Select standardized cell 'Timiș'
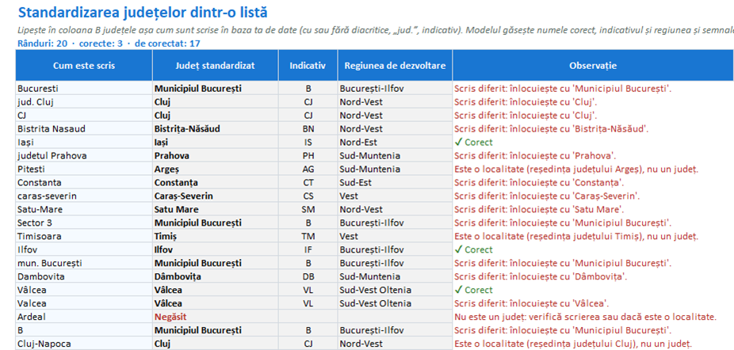734x350 pixels. tap(216, 236)
